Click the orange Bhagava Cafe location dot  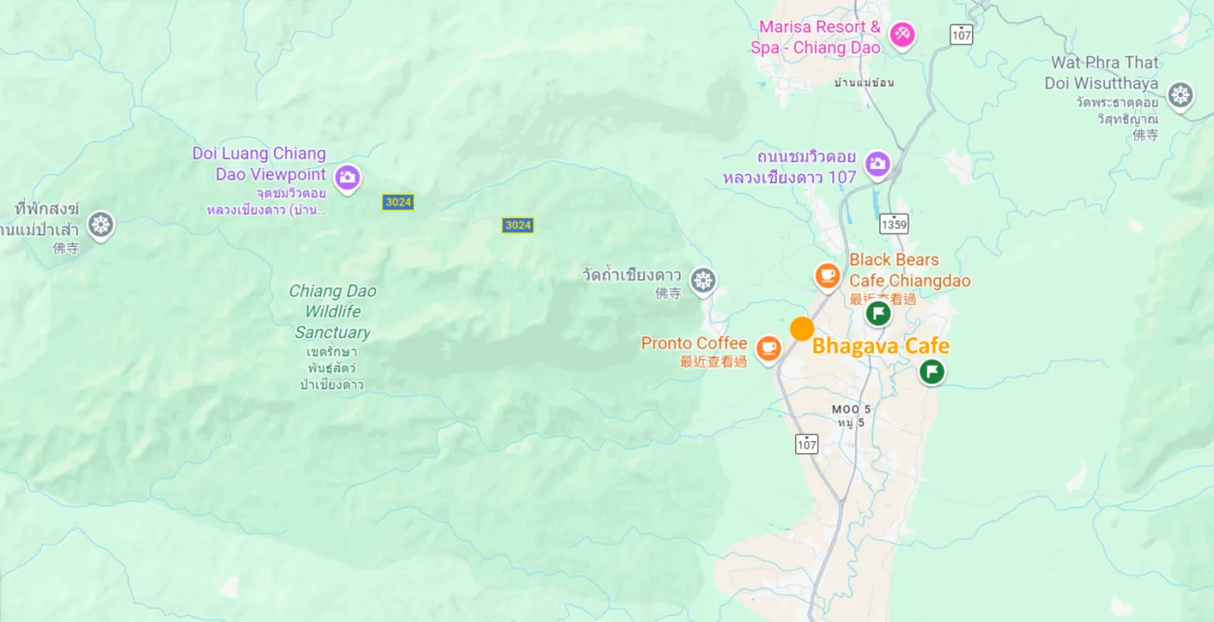click(802, 329)
